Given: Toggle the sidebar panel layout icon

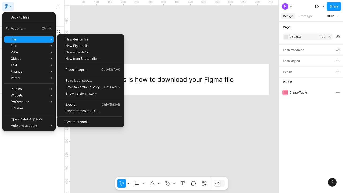Looking at the screenshot, I should coord(58,6).
